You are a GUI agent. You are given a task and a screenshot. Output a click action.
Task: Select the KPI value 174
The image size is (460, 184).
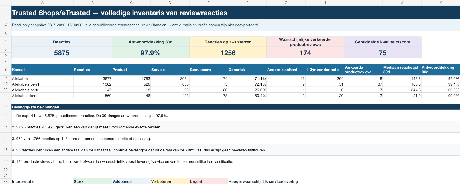(x=305, y=53)
